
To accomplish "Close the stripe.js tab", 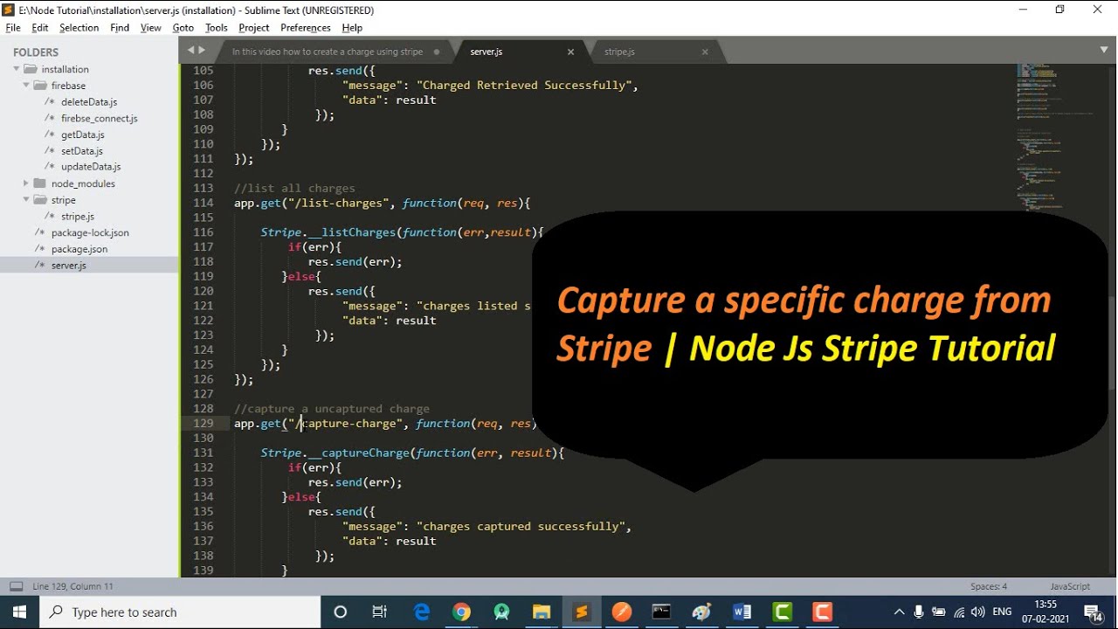I will click(705, 52).
